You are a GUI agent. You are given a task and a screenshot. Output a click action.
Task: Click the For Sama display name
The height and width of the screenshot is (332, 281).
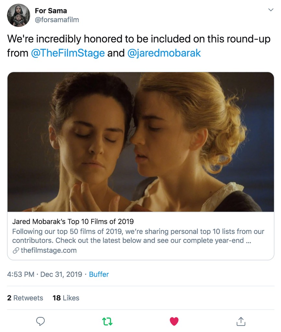[51, 11]
